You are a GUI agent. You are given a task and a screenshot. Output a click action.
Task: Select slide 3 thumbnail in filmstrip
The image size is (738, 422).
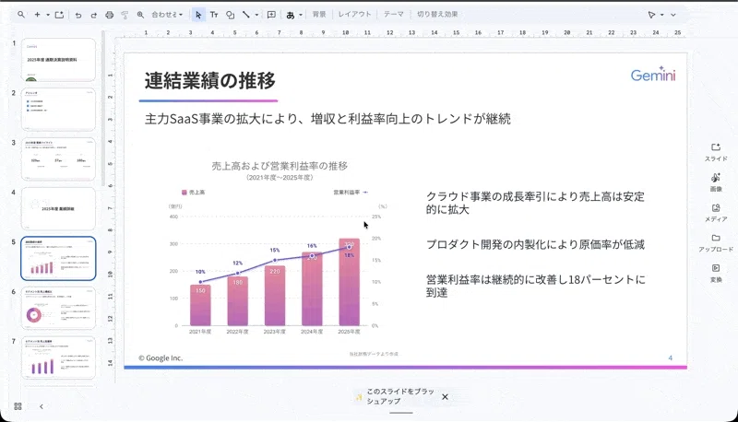point(58,158)
